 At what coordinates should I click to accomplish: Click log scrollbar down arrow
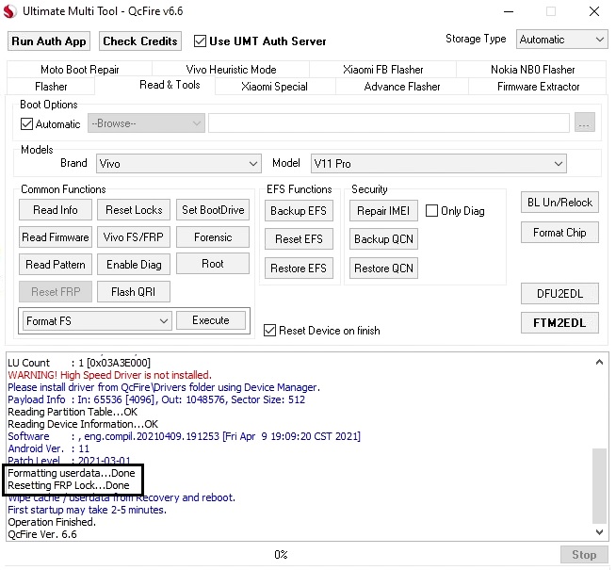point(599,532)
